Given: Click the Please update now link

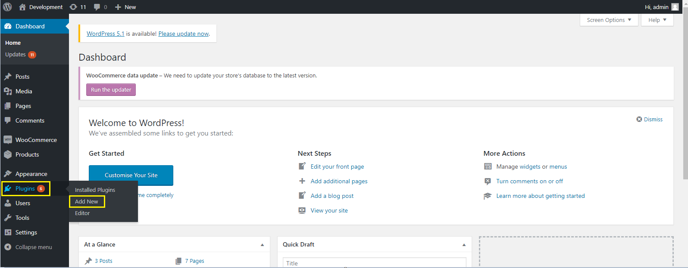Looking at the screenshot, I should (x=184, y=34).
